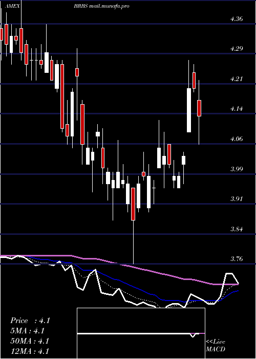Click the 3.91 price axis label
The image size is (256, 359).
point(237,199)
